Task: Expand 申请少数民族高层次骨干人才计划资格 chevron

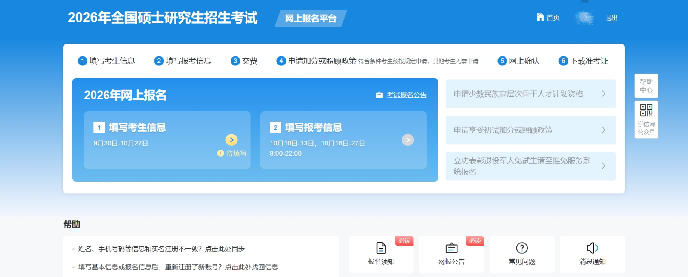Action: click(x=603, y=94)
